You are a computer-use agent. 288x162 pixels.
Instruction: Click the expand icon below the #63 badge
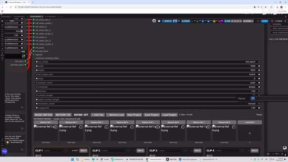(x=24, y=56)
